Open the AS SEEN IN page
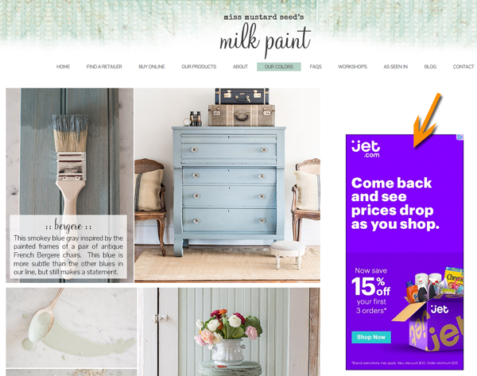The height and width of the screenshot is (376, 477). point(395,67)
